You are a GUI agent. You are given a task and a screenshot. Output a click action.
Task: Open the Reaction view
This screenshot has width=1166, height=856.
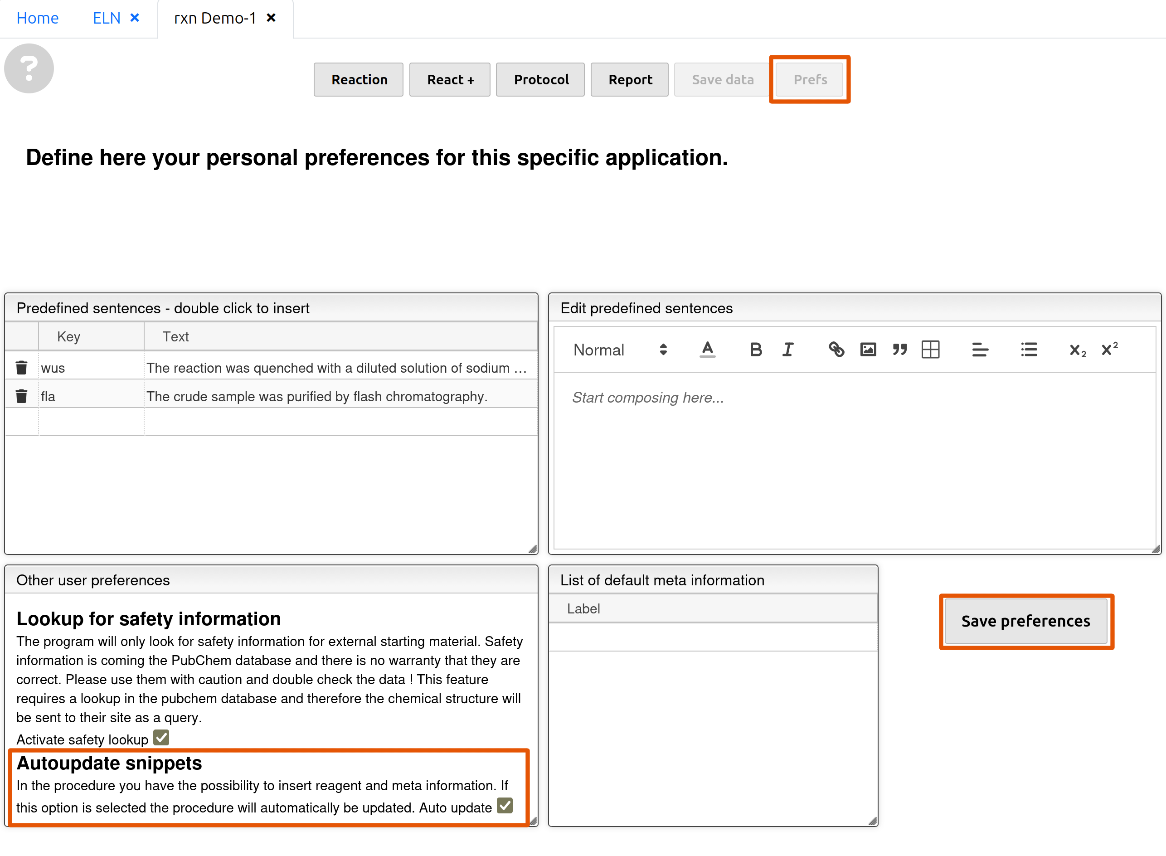[x=359, y=80]
